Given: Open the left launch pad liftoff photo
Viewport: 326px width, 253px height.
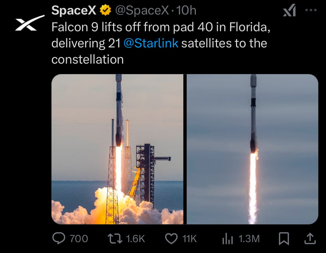Looking at the screenshot, I should [x=118, y=149].
